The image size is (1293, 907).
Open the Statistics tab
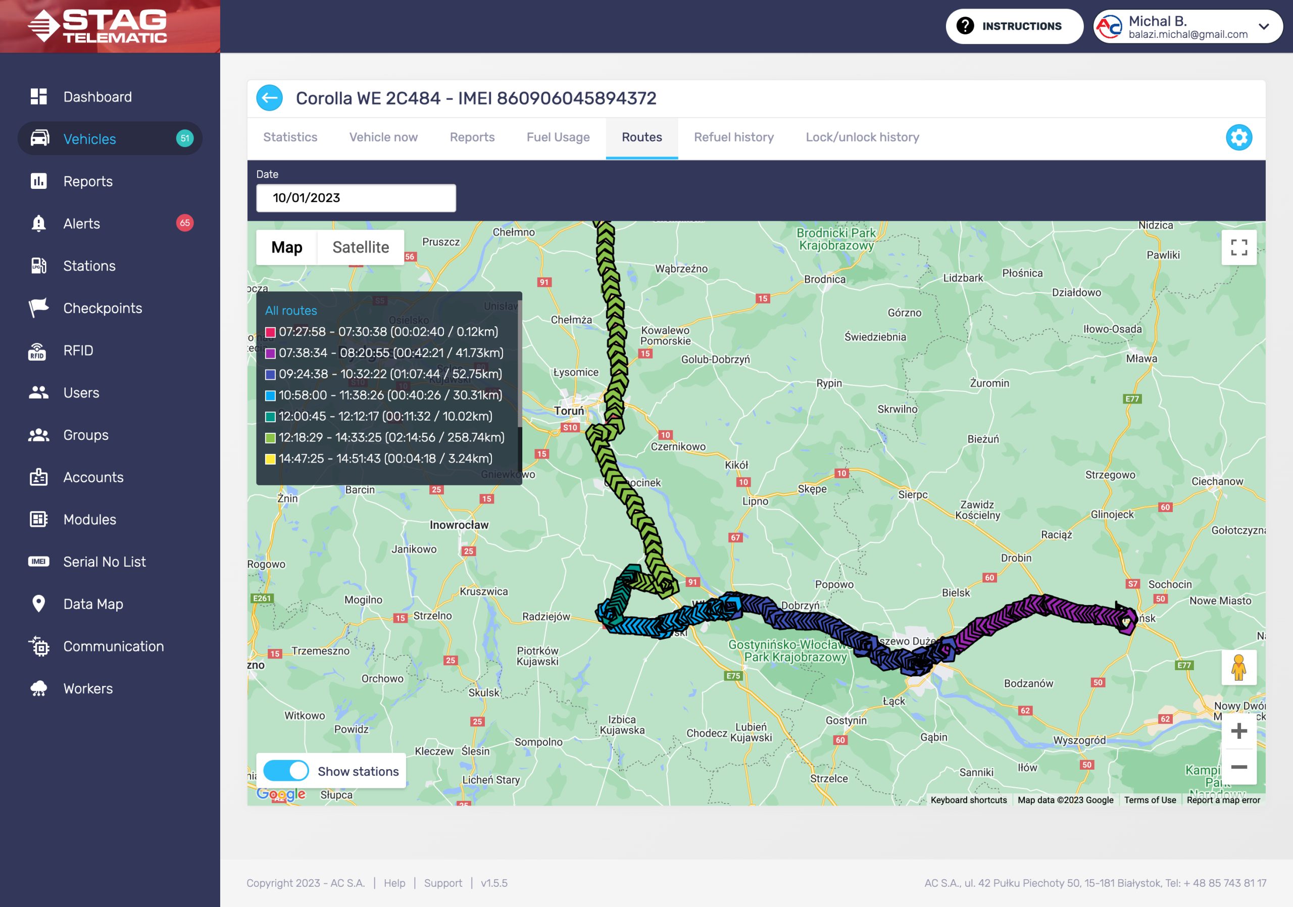pos(290,137)
